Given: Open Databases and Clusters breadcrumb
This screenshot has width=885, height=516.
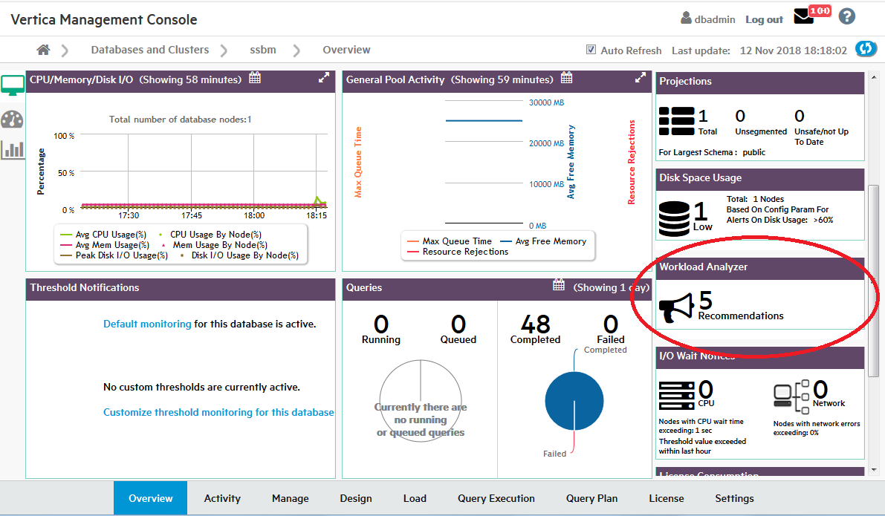Looking at the screenshot, I should pyautogui.click(x=149, y=50).
